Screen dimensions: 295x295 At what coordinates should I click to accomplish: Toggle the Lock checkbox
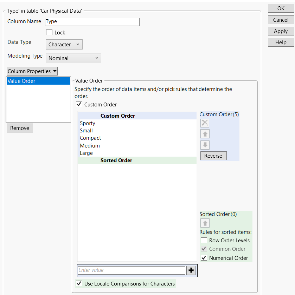tap(49, 33)
